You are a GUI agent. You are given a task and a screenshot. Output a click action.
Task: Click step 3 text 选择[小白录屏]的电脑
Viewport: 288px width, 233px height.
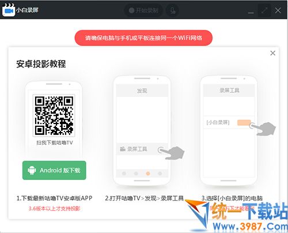tap(232, 198)
